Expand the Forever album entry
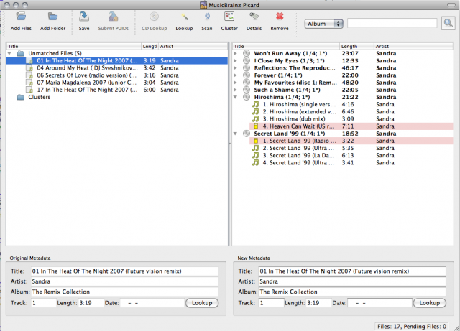460x331 pixels. [x=235, y=75]
